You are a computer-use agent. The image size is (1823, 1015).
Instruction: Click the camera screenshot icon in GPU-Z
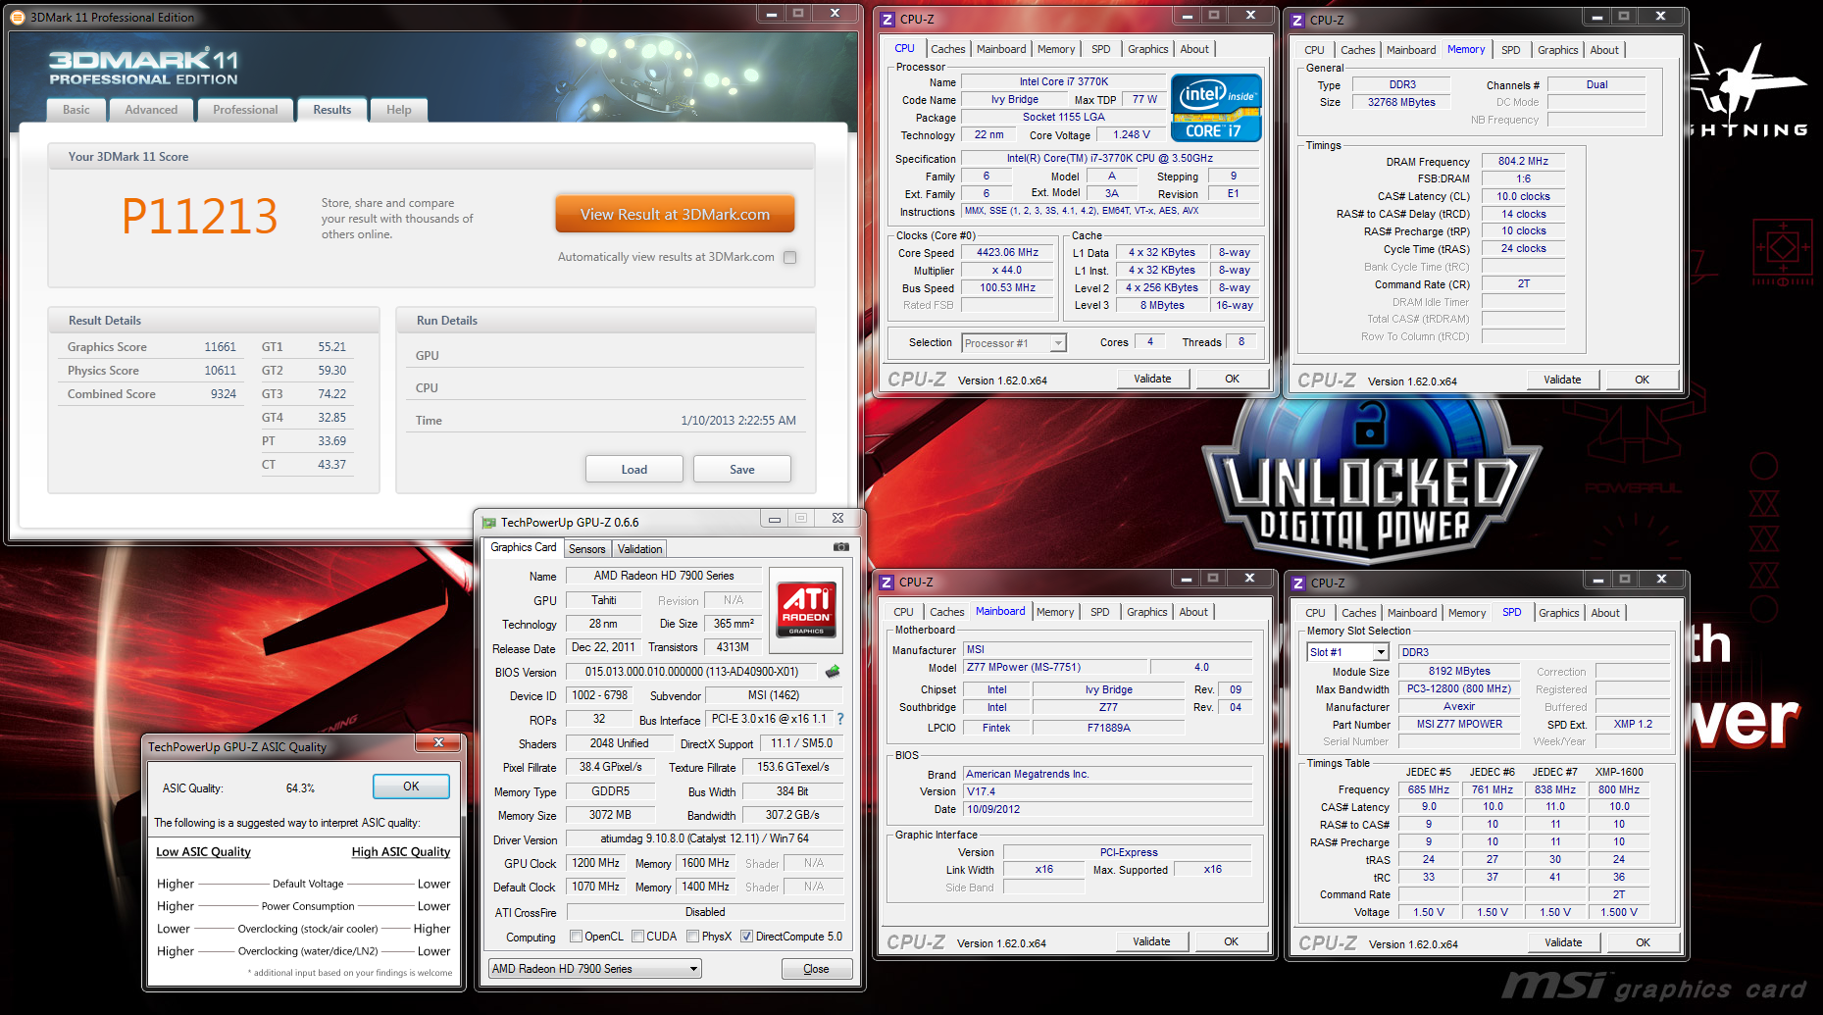[840, 547]
